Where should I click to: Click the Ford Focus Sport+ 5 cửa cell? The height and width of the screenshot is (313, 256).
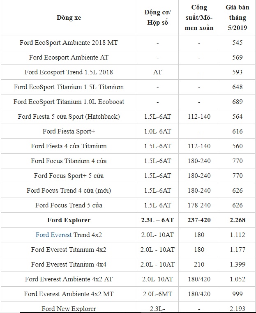pyautogui.click(x=69, y=176)
